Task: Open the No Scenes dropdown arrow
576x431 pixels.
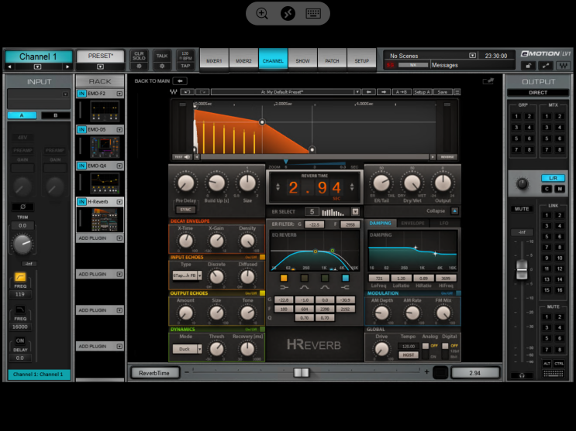Action: coord(472,56)
